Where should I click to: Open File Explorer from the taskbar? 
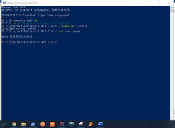[24, 124]
